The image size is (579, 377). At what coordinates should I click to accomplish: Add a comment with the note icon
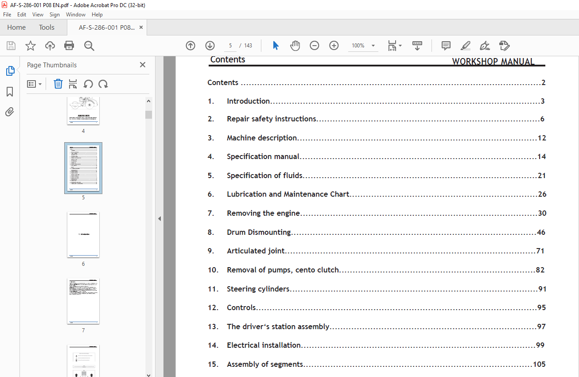446,46
